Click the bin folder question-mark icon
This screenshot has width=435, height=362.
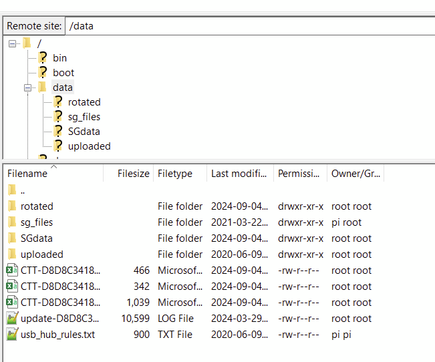43,58
